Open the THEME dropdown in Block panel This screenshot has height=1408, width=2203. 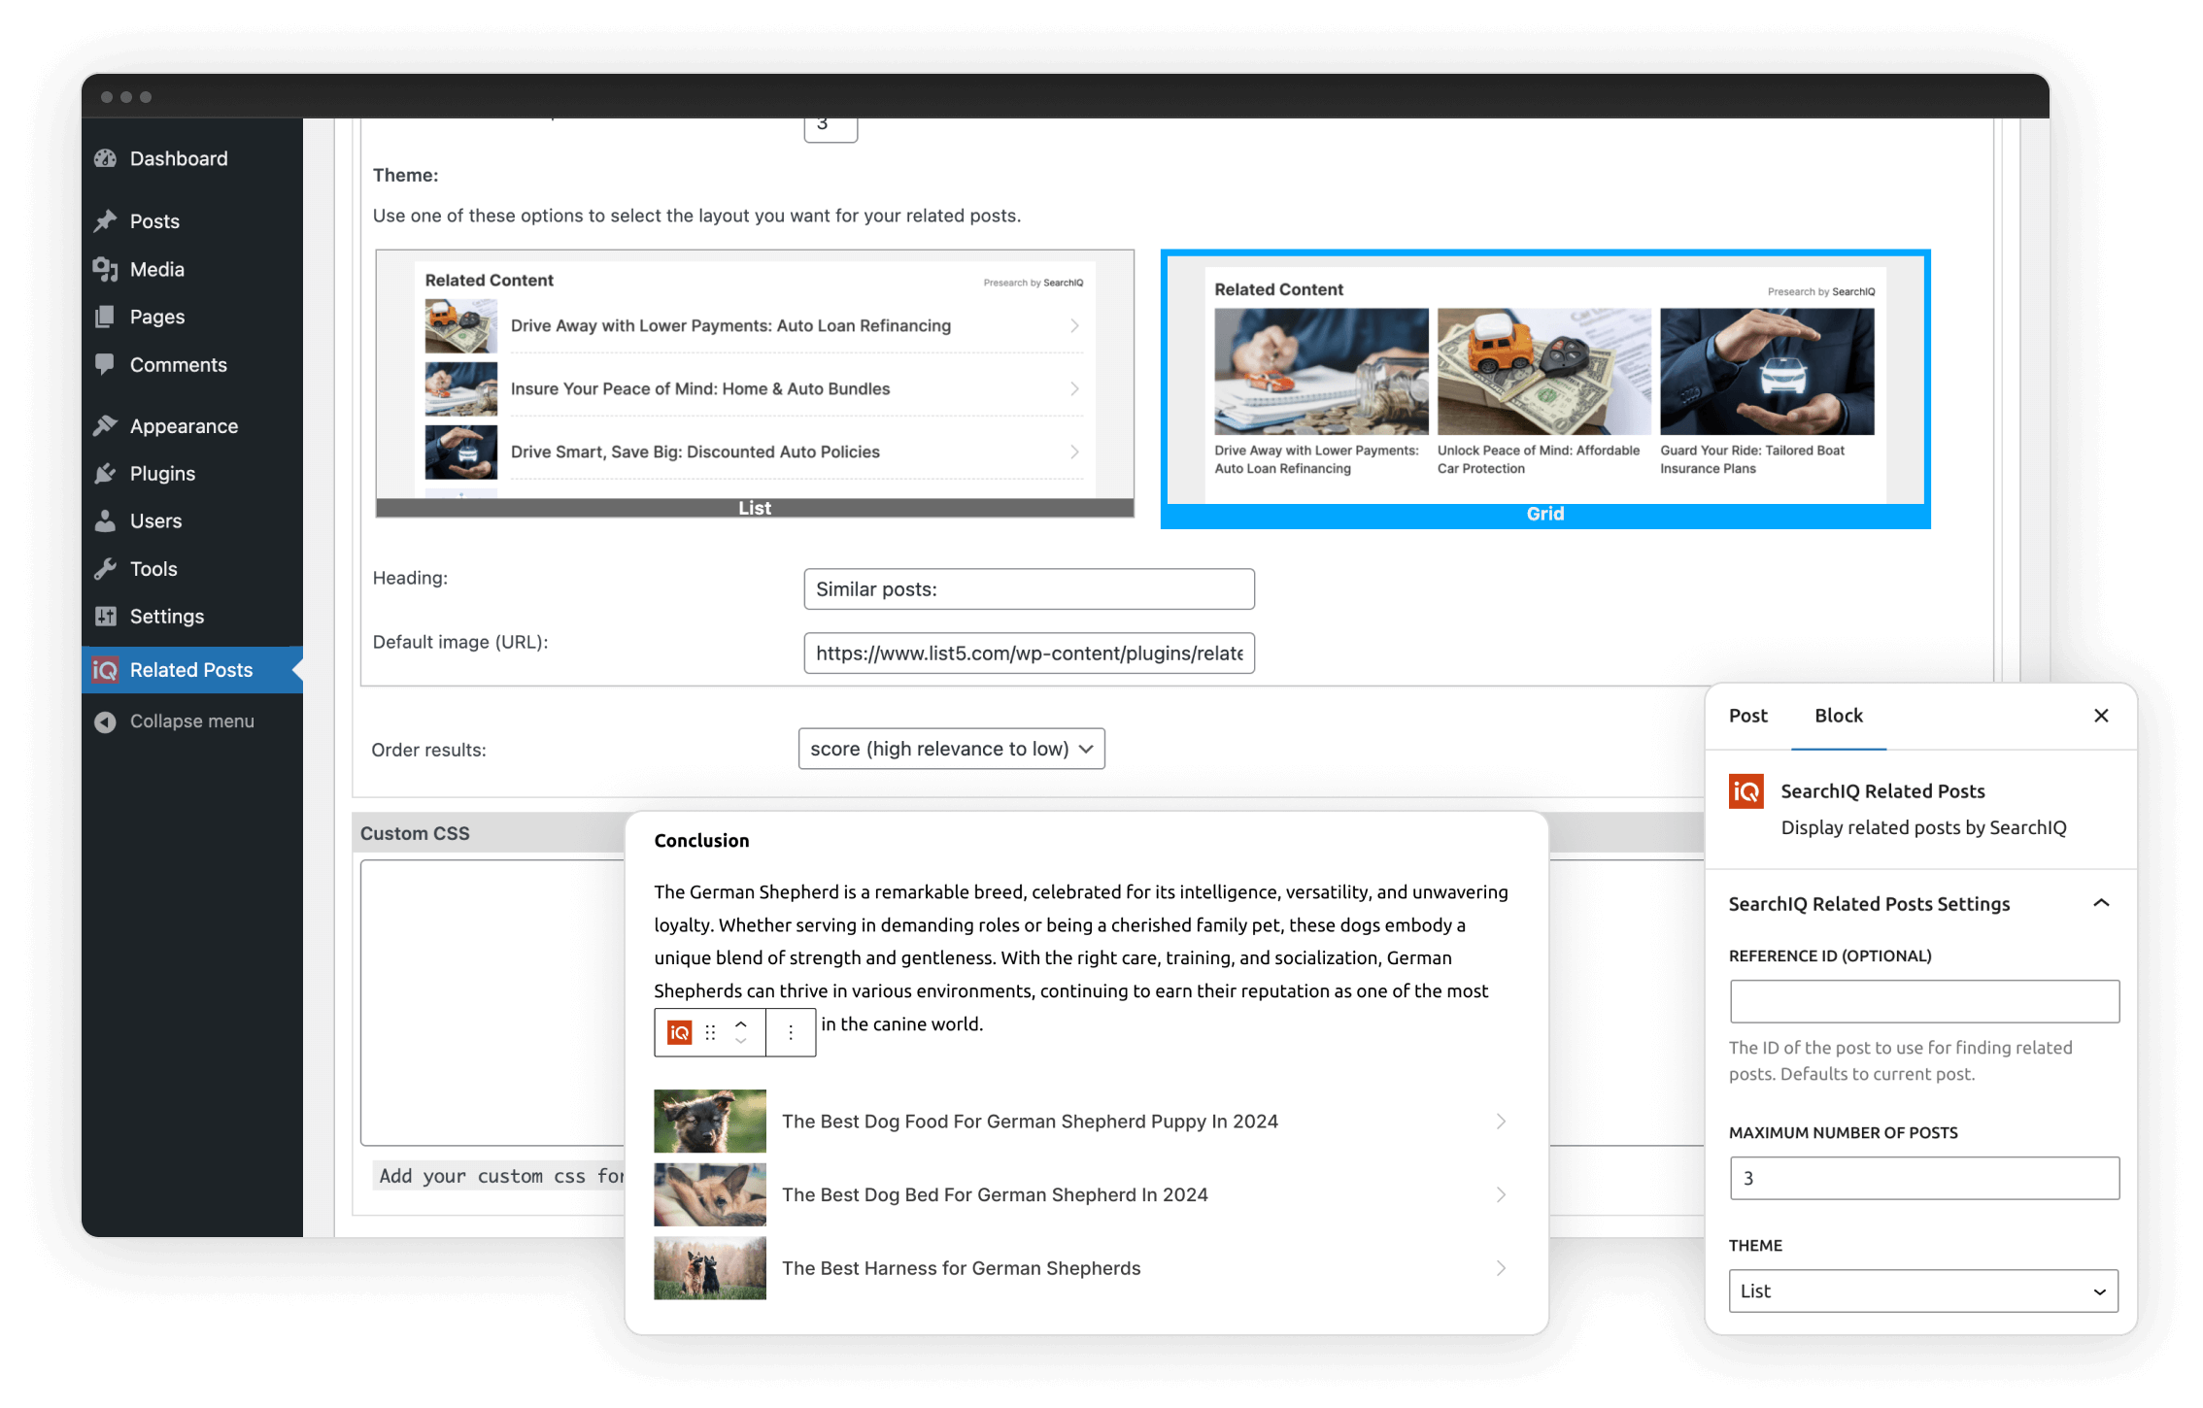(1922, 1291)
